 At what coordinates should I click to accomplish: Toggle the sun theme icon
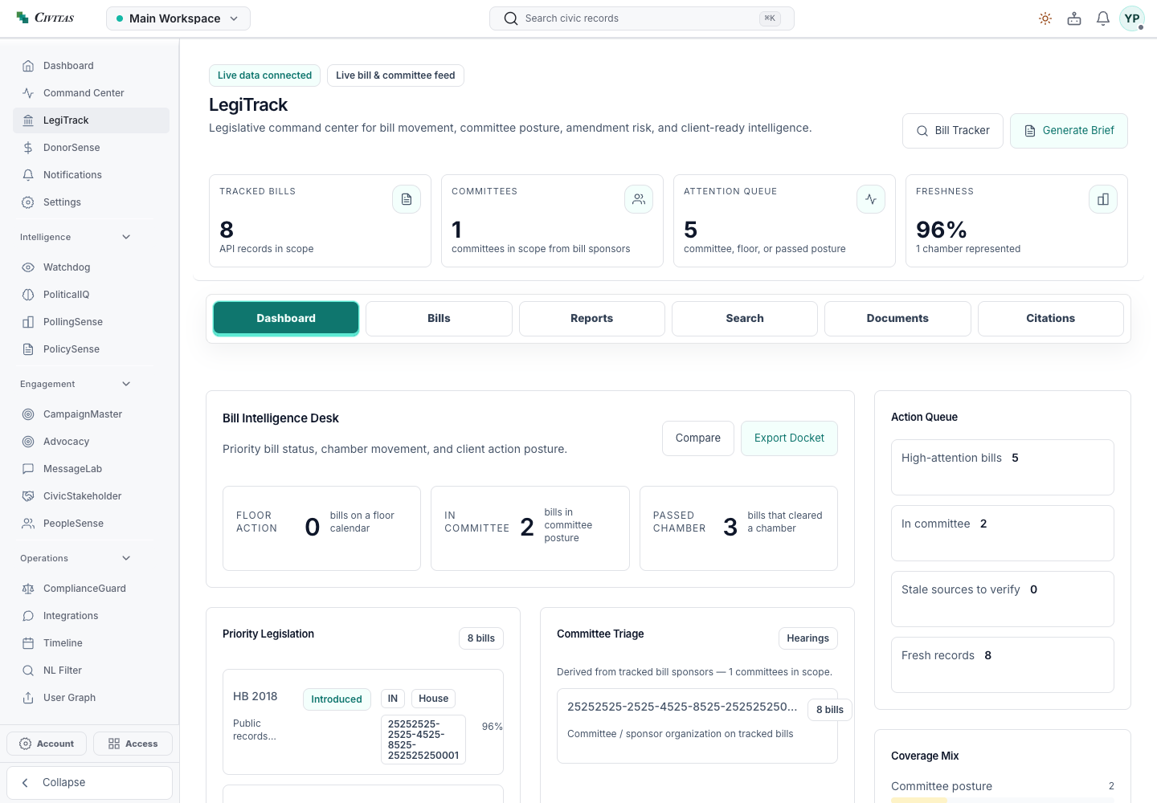pos(1045,18)
